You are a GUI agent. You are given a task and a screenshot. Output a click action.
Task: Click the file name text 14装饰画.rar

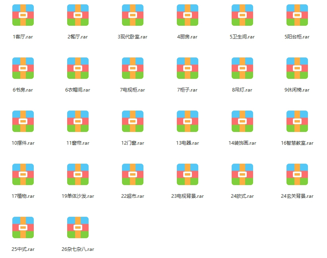point(242,143)
